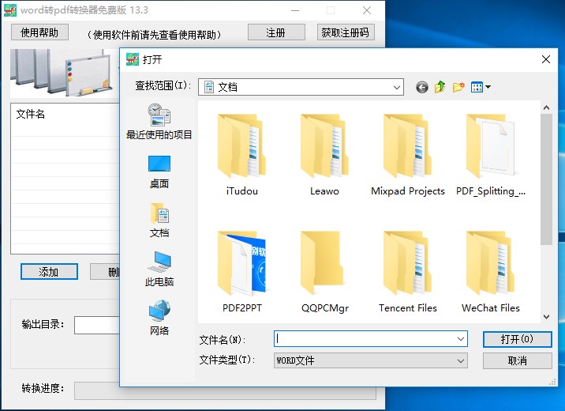Go back using the round arrow icon
565x411 pixels.
pyautogui.click(x=422, y=87)
